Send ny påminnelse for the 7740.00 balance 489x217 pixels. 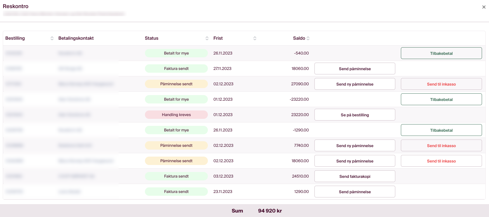click(x=355, y=145)
